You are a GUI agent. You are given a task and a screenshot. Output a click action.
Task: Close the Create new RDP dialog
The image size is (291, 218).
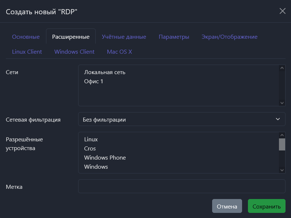tap(282, 11)
